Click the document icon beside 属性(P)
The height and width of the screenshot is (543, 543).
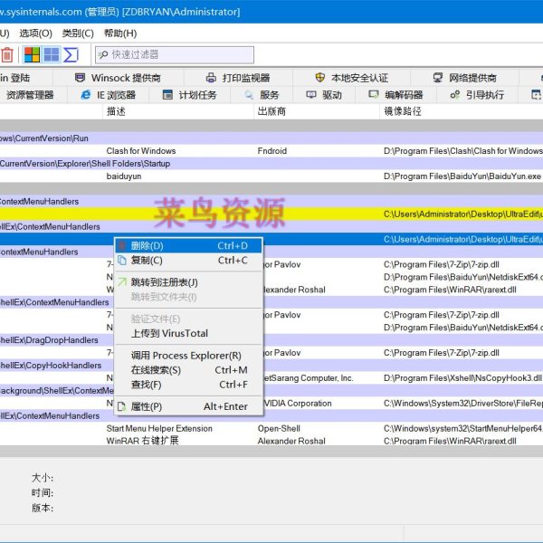click(x=122, y=406)
